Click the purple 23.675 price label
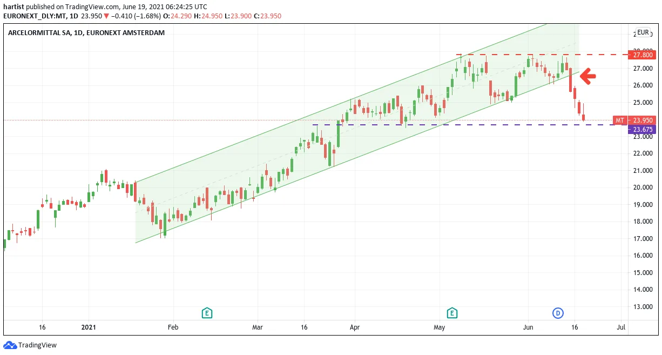The image size is (662, 355). pyautogui.click(x=643, y=130)
